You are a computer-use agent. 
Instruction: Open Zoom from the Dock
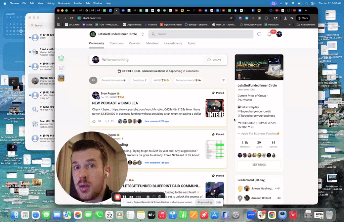point(251,215)
